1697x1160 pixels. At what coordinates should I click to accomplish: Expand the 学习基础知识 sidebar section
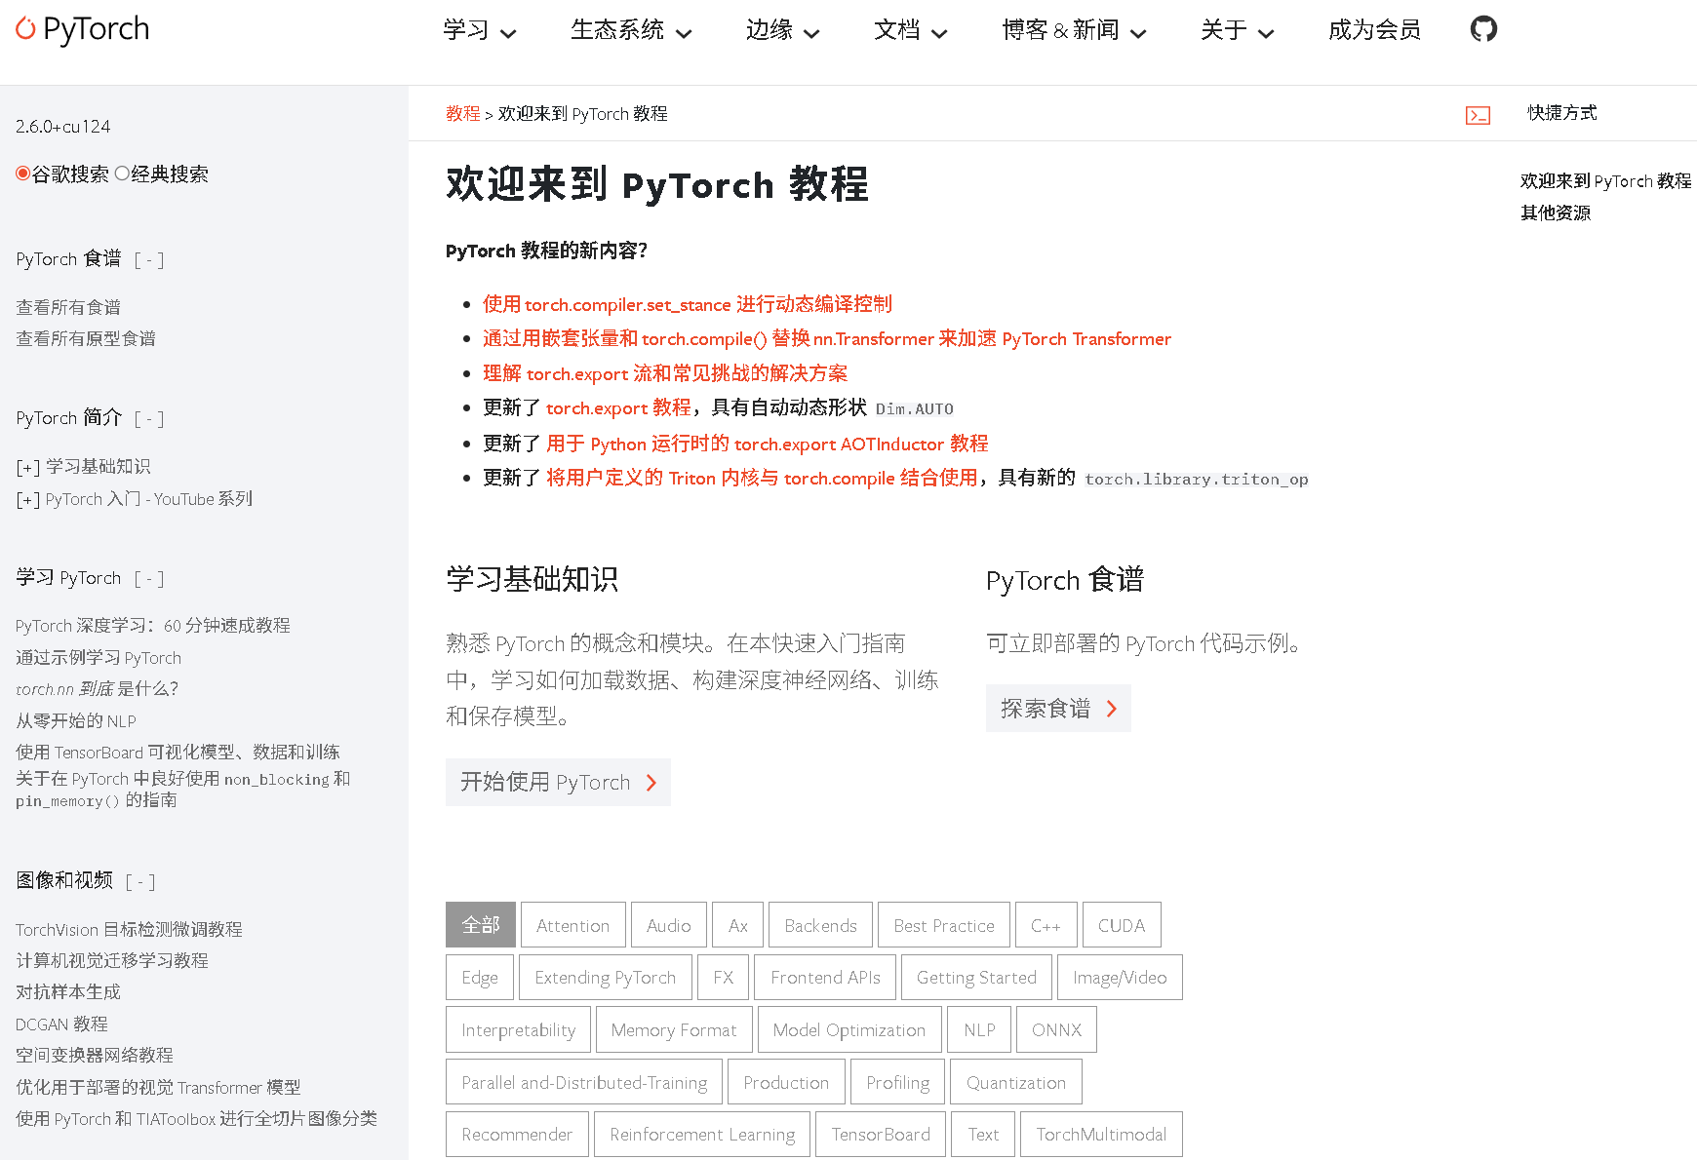click(x=27, y=466)
